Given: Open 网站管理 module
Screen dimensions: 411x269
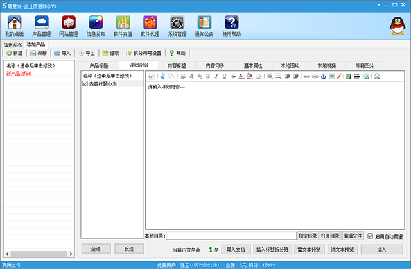Looking at the screenshot, I should click(69, 26).
